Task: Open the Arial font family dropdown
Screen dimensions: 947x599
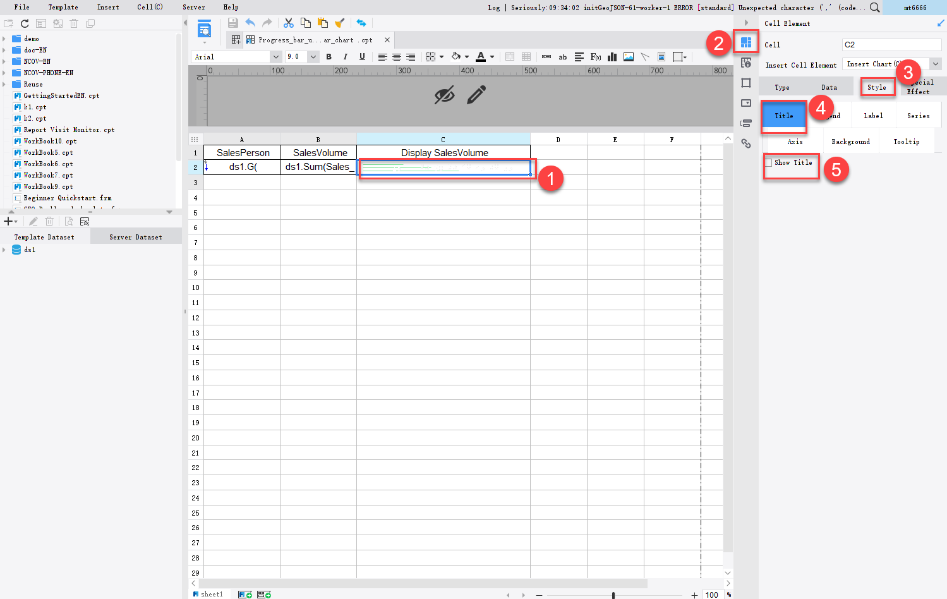Action: tap(275, 56)
